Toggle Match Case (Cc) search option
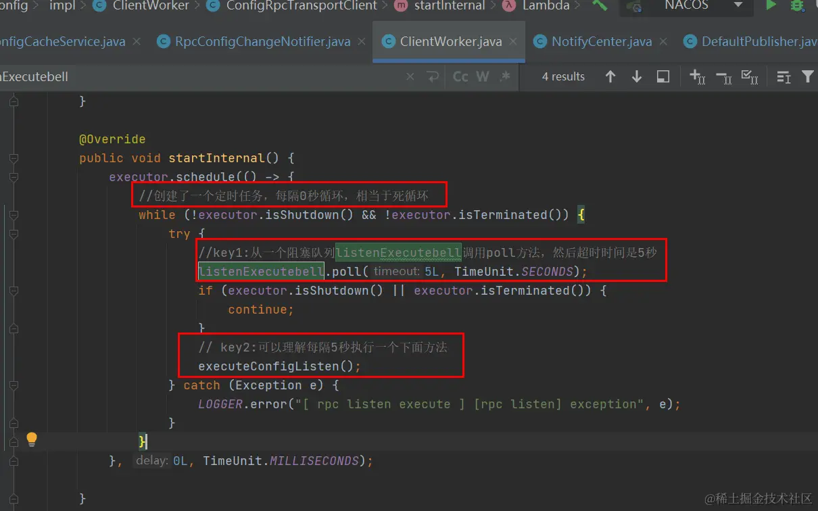The image size is (818, 511). tap(460, 76)
